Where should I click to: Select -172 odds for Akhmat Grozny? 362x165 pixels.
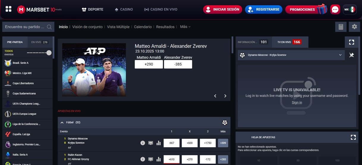tap(208, 159)
